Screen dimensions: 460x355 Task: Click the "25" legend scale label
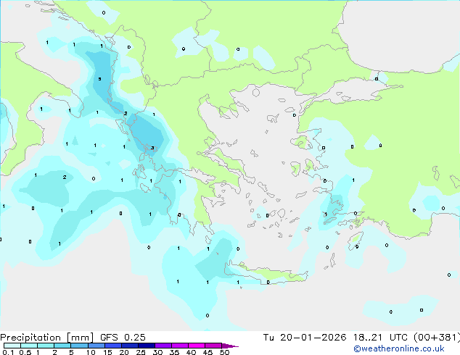pos(141,352)
